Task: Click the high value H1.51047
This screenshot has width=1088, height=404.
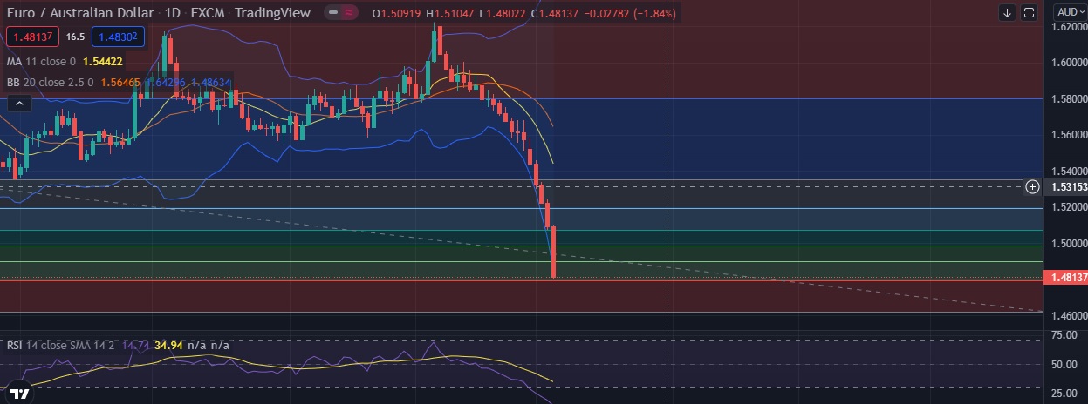Action: [x=450, y=14]
